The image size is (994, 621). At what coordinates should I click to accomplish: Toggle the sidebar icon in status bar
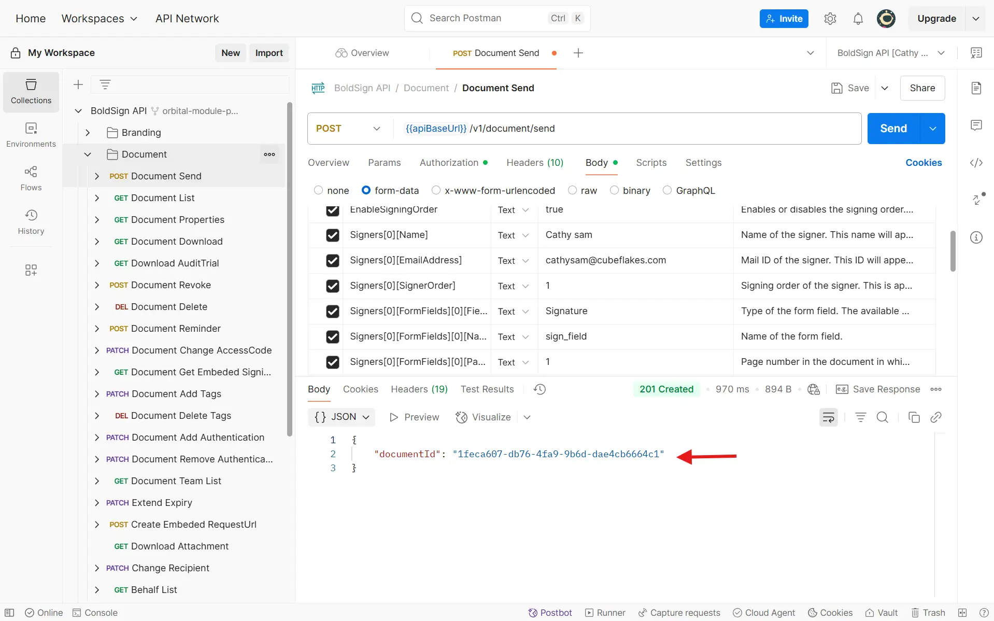coord(9,613)
